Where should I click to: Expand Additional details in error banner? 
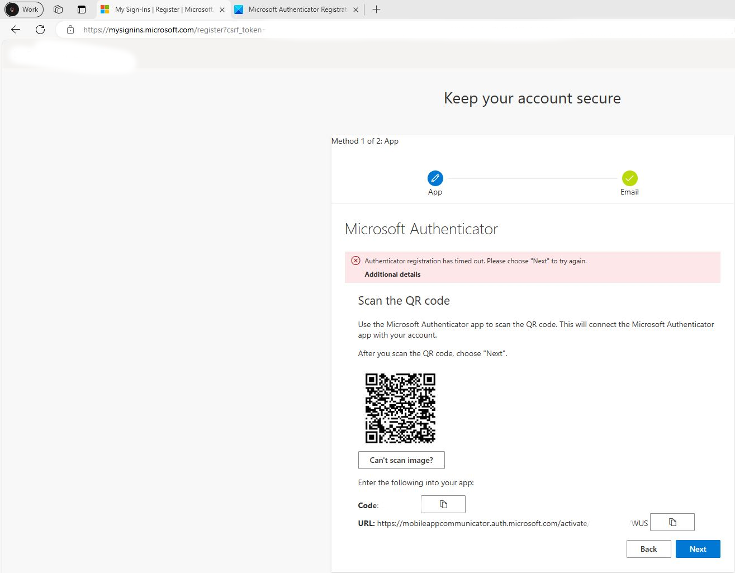click(x=392, y=274)
